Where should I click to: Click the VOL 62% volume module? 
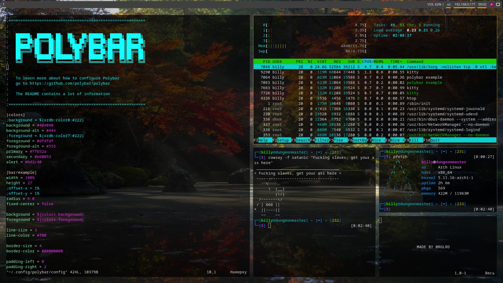coord(434,4)
